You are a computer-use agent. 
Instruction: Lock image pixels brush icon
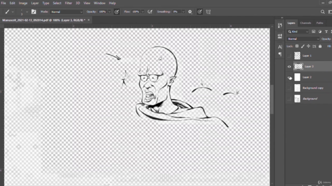point(303,46)
